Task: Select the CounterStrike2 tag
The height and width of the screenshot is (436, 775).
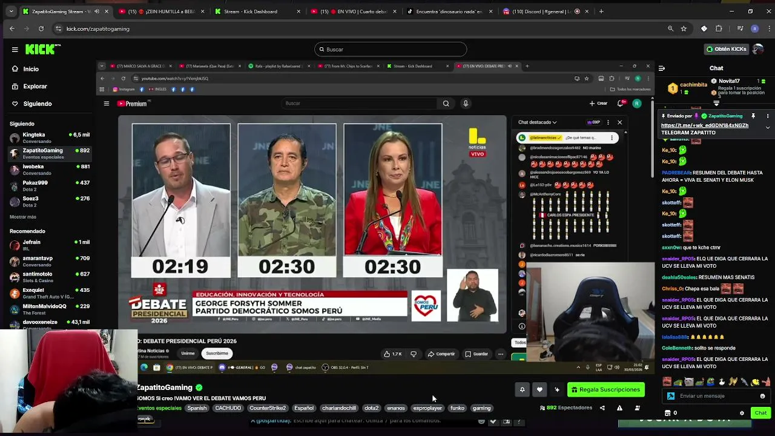Action: coord(268,408)
